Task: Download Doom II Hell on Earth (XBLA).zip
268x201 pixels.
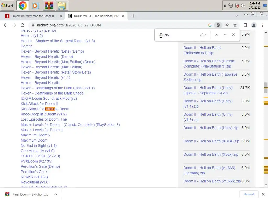Action: tap(211, 141)
